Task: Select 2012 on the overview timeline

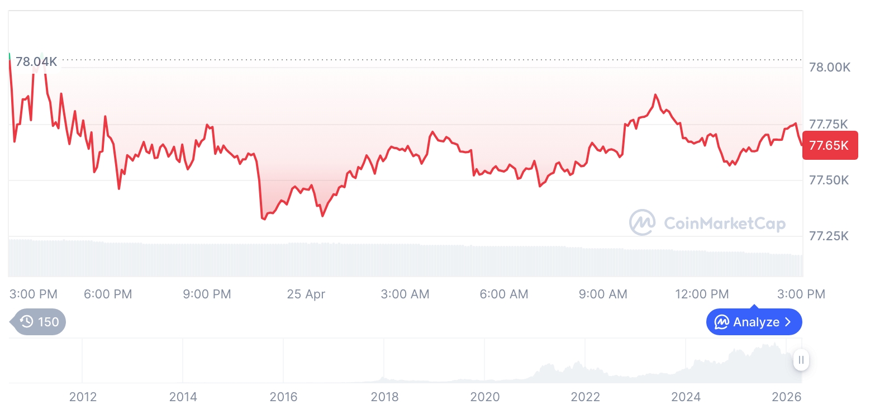Action: [x=83, y=397]
